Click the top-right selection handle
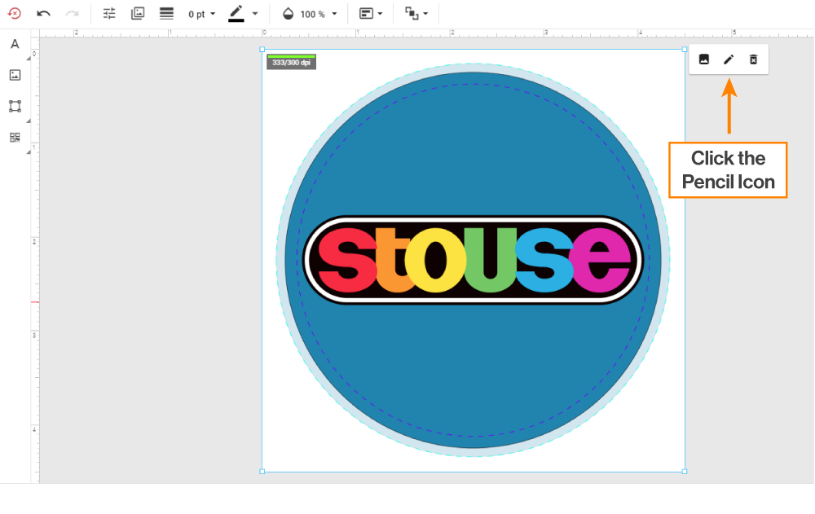The width and height of the screenshot is (815, 514). [685, 50]
